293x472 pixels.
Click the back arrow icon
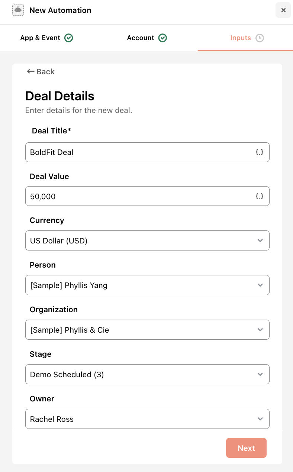(30, 71)
